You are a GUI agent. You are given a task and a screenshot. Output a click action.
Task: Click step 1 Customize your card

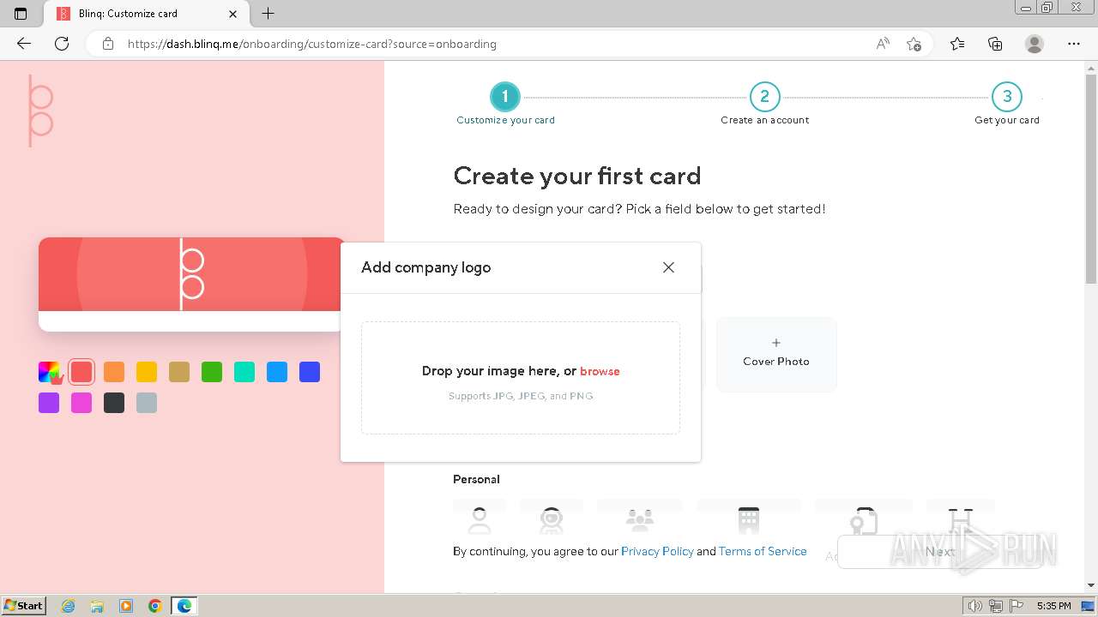point(505,105)
